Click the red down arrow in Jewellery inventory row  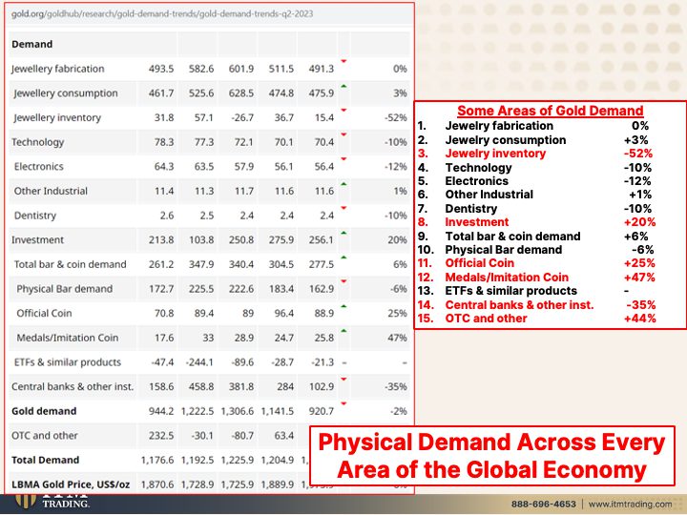click(x=343, y=111)
